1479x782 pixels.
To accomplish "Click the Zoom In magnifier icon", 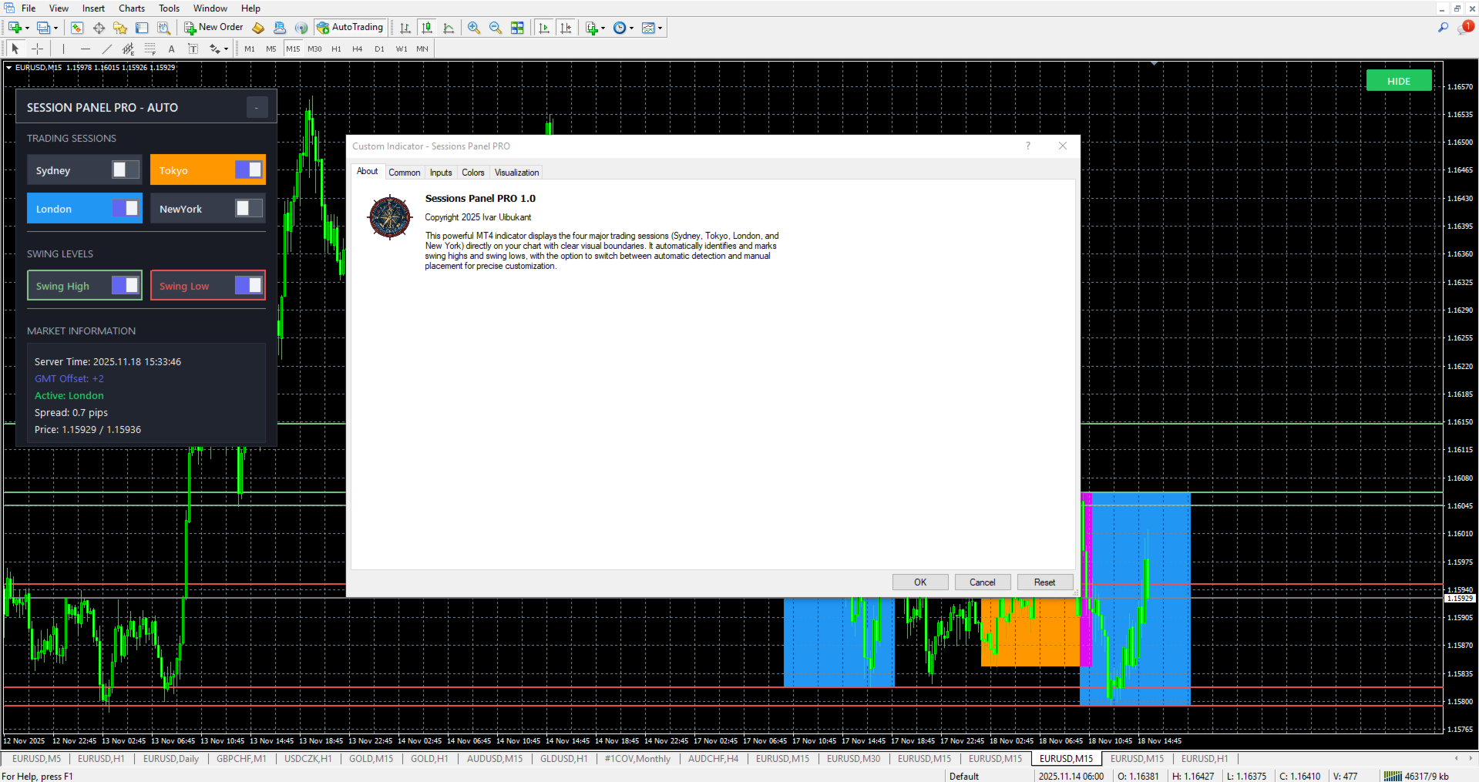I will [x=474, y=28].
